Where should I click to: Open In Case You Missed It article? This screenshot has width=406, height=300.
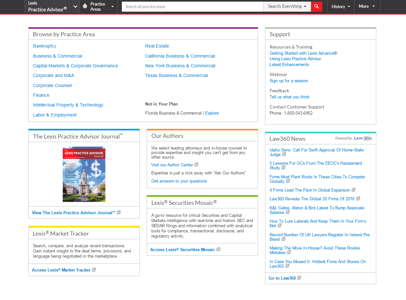tap(318, 264)
